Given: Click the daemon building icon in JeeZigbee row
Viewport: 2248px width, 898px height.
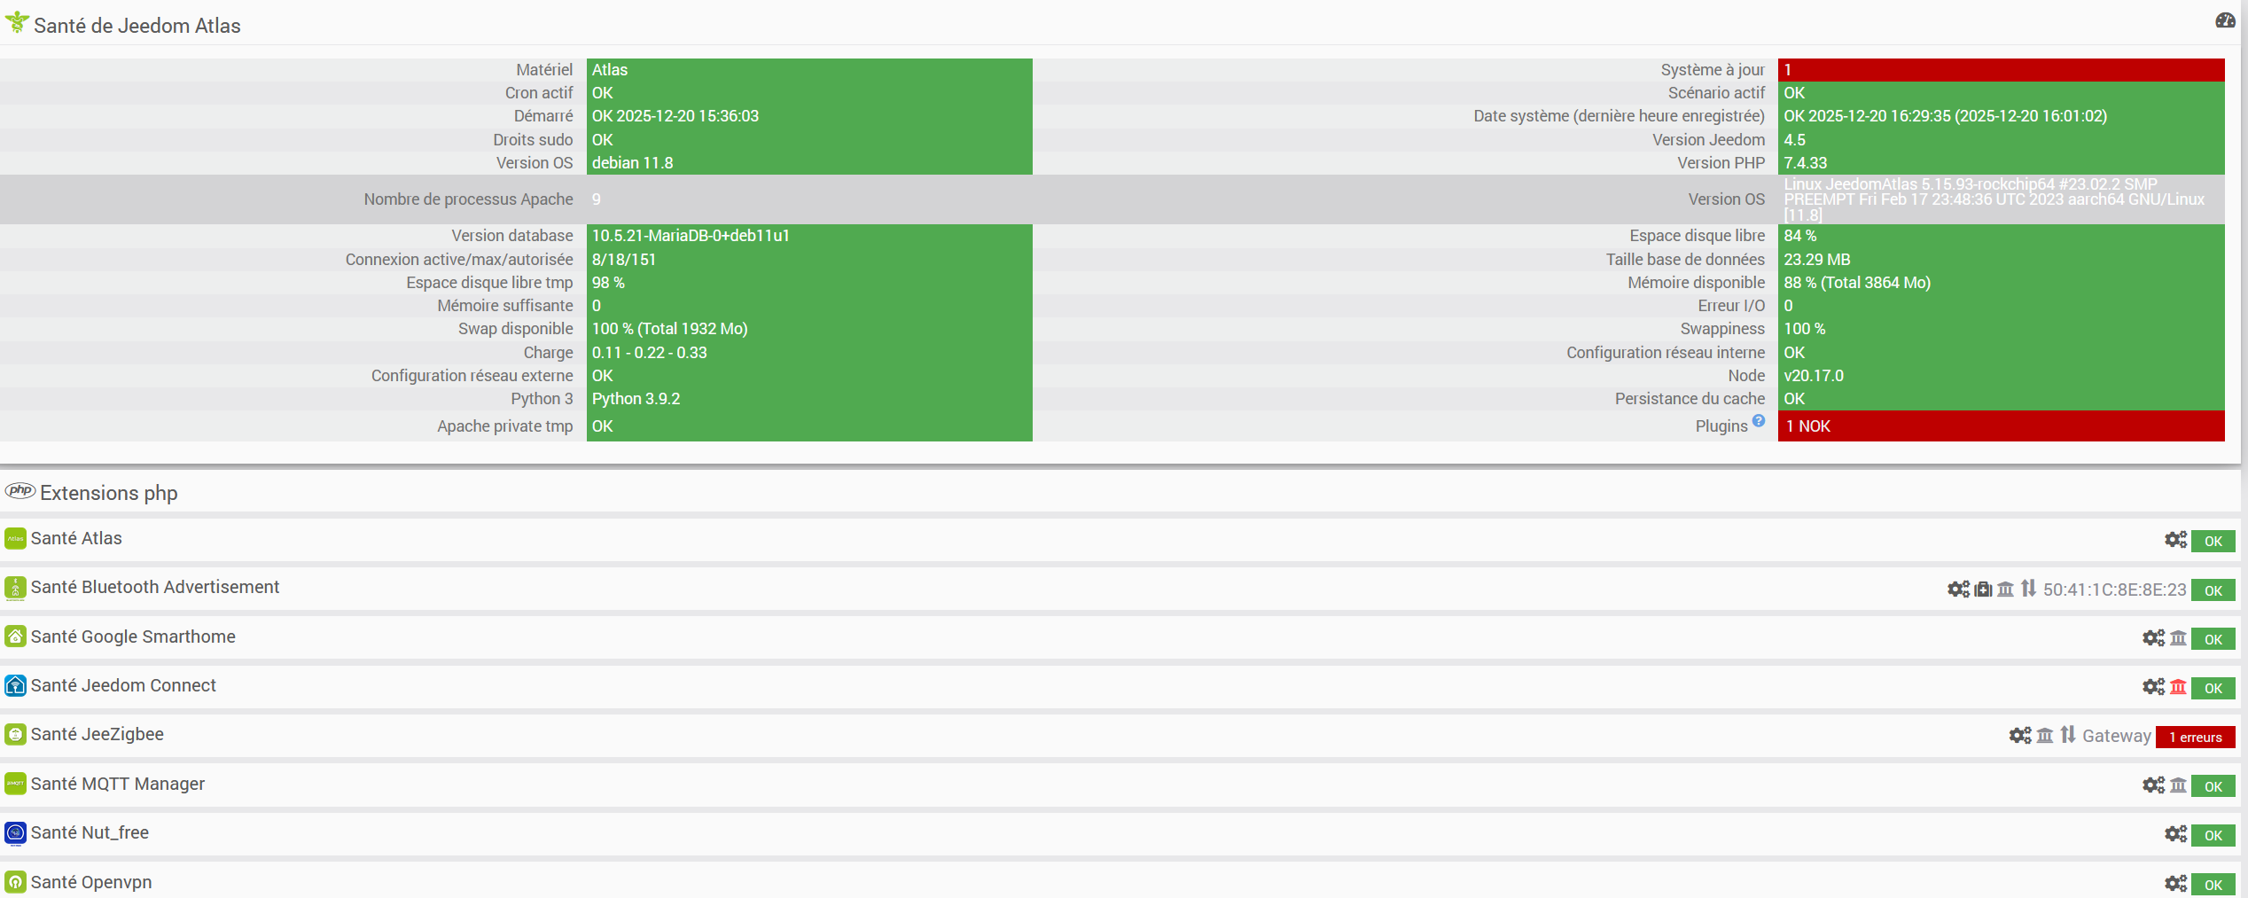Looking at the screenshot, I should click(x=2045, y=736).
